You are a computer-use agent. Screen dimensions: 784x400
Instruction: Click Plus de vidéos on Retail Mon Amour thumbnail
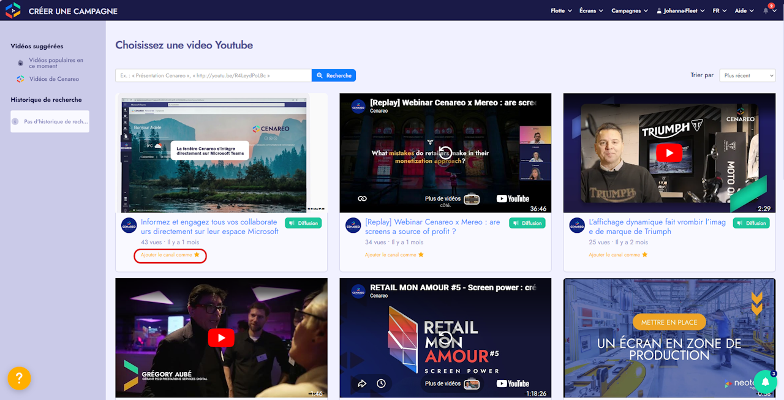click(452, 383)
